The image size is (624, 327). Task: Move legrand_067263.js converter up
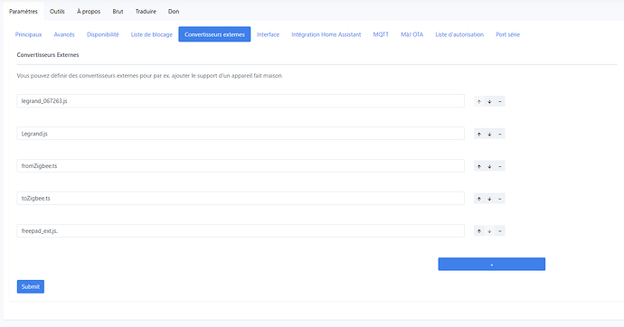[478, 101]
